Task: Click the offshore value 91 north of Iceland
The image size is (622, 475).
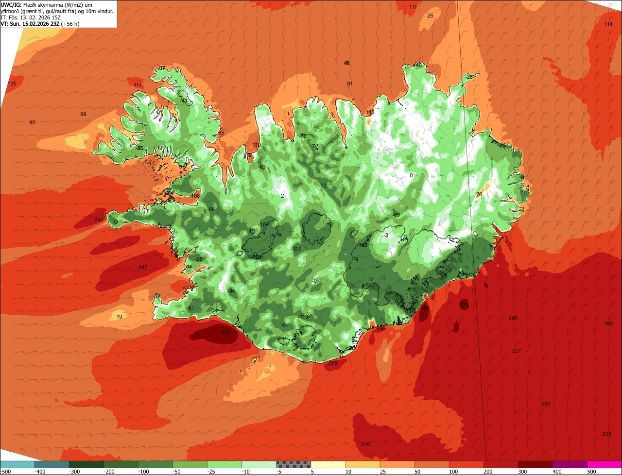Action: coord(349,84)
